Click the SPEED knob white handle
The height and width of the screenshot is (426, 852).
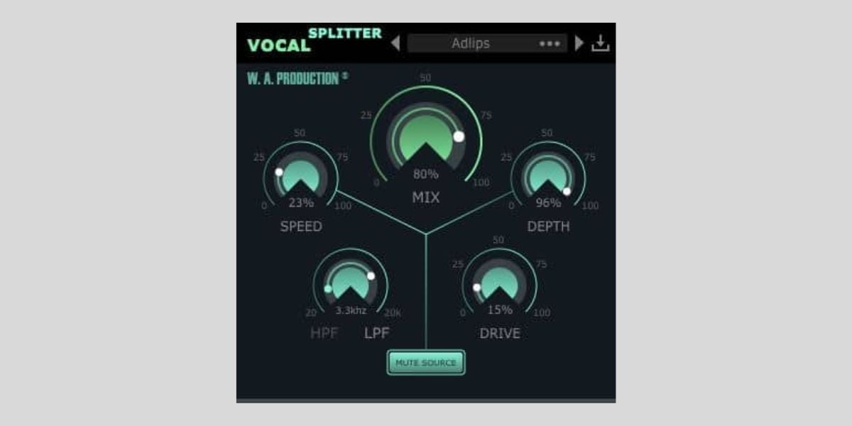coord(279,173)
